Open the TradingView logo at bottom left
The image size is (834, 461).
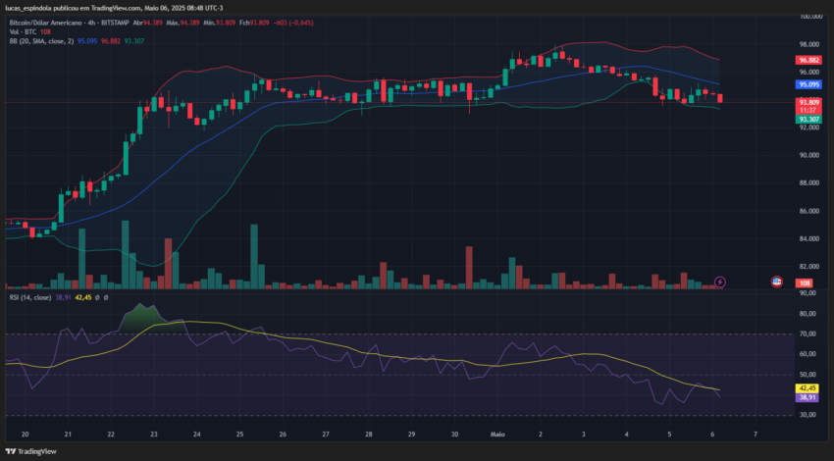tap(30, 451)
